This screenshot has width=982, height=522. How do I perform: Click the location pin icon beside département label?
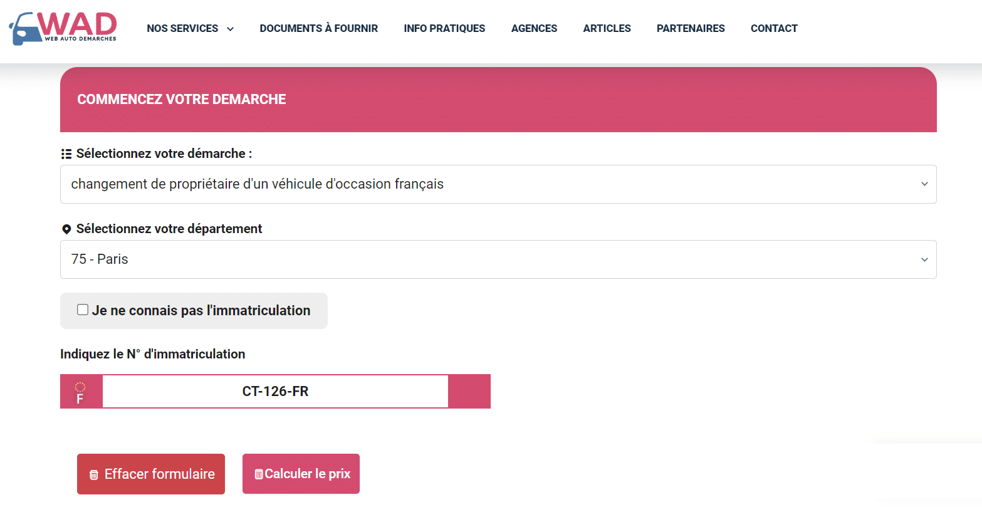(66, 229)
